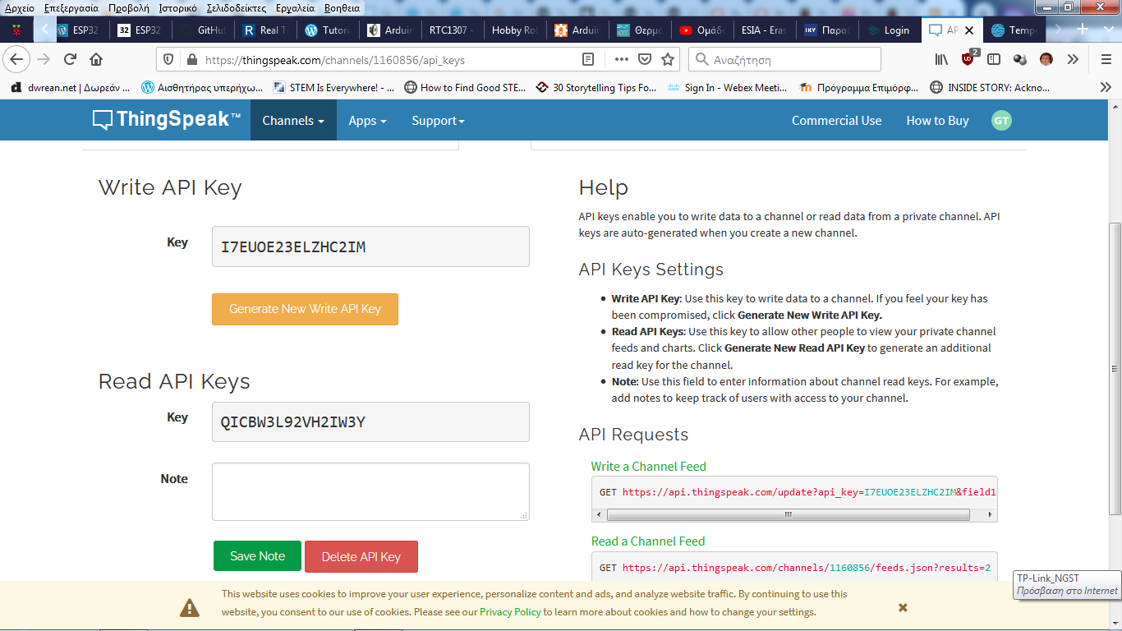Open the Firefox container extension icon
1122x631 pixels.
[1019, 59]
